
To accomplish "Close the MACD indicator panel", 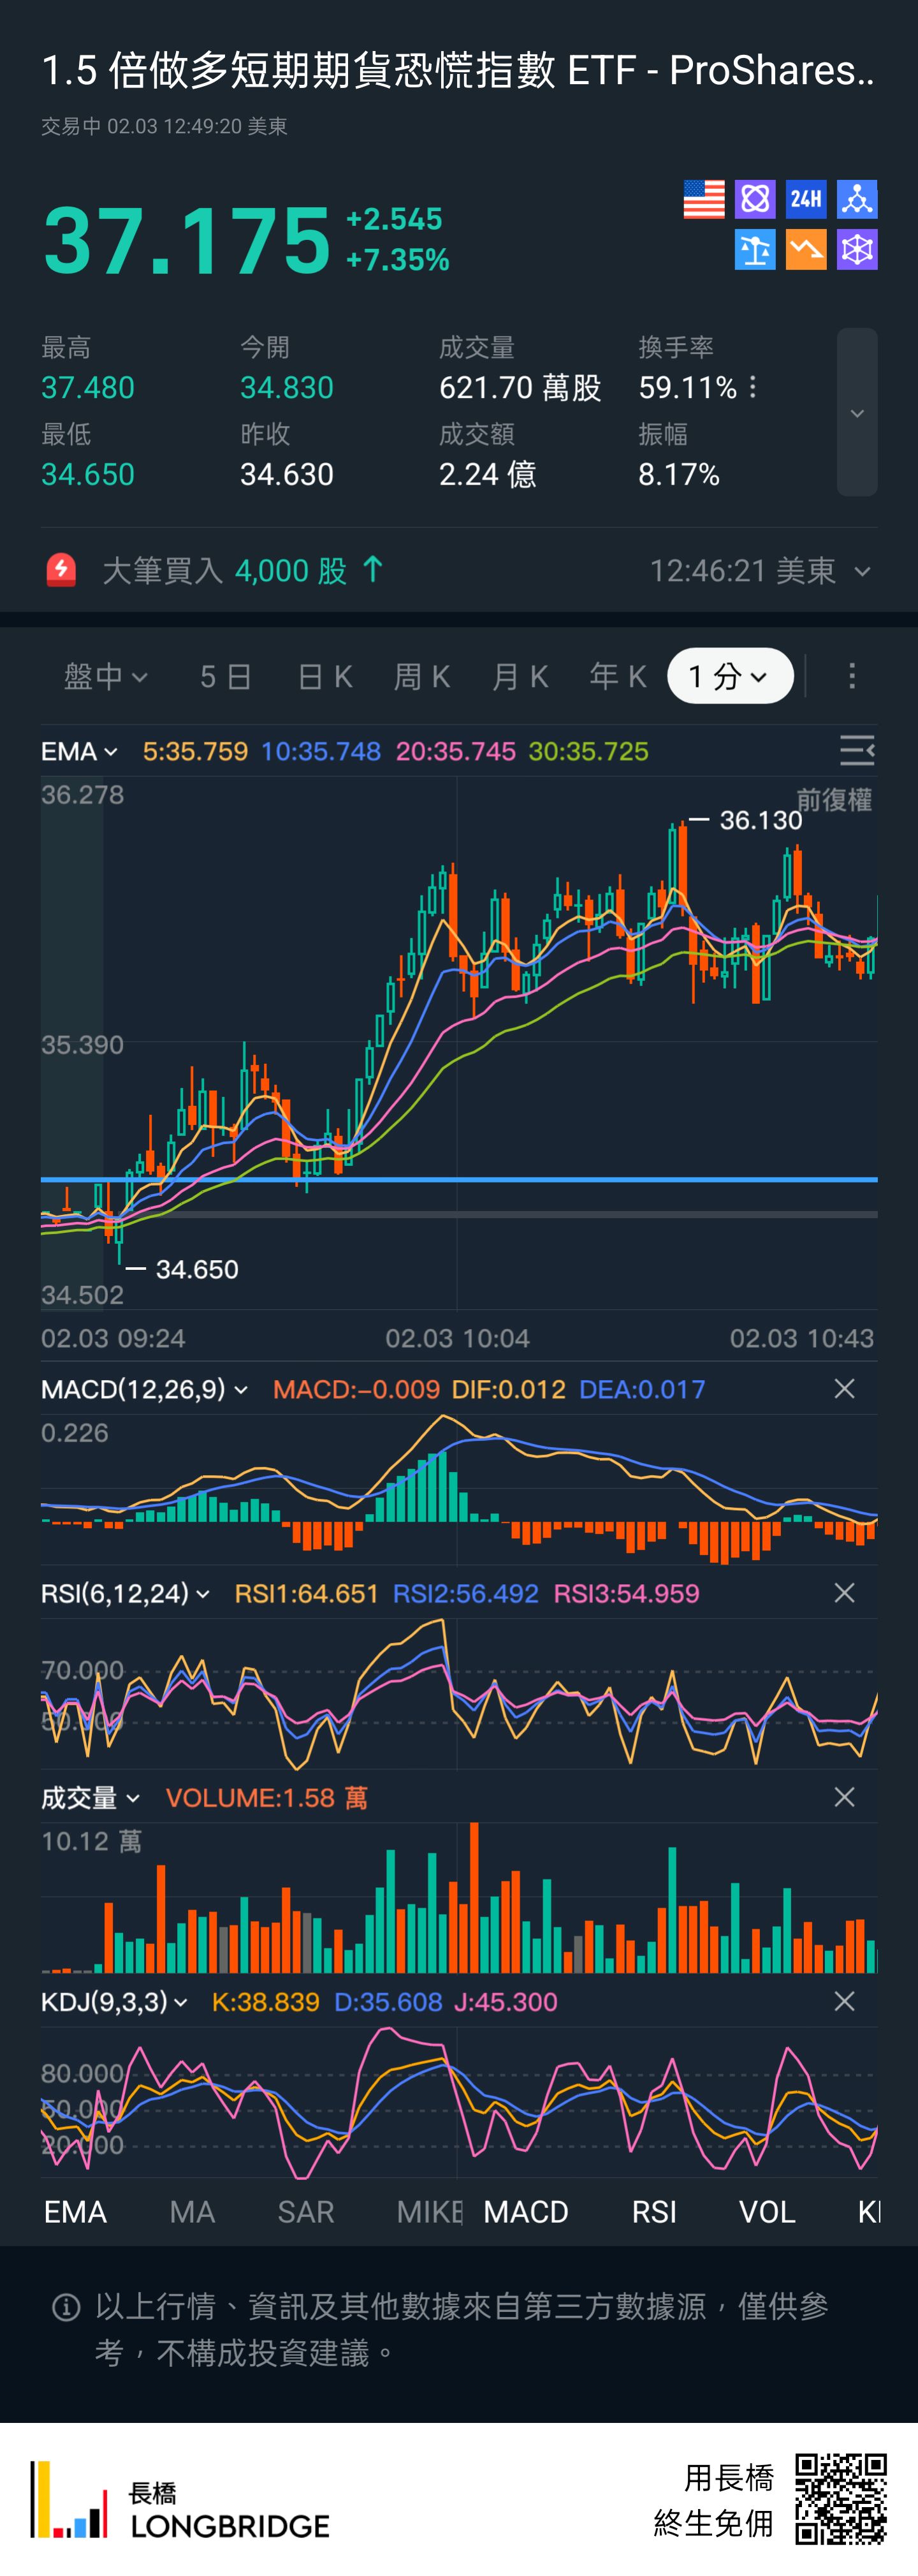I will [x=844, y=1388].
